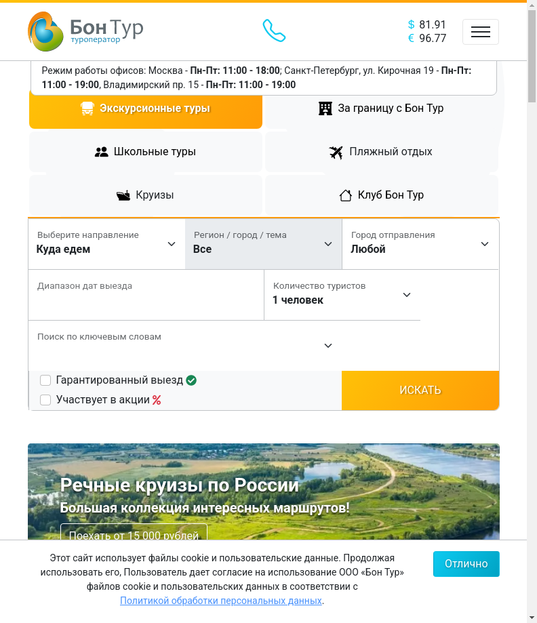
Task: Click the hotel building icon
Action: pos(325,108)
